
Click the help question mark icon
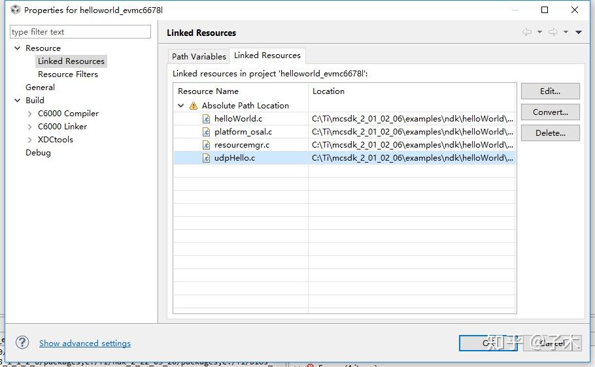22,342
